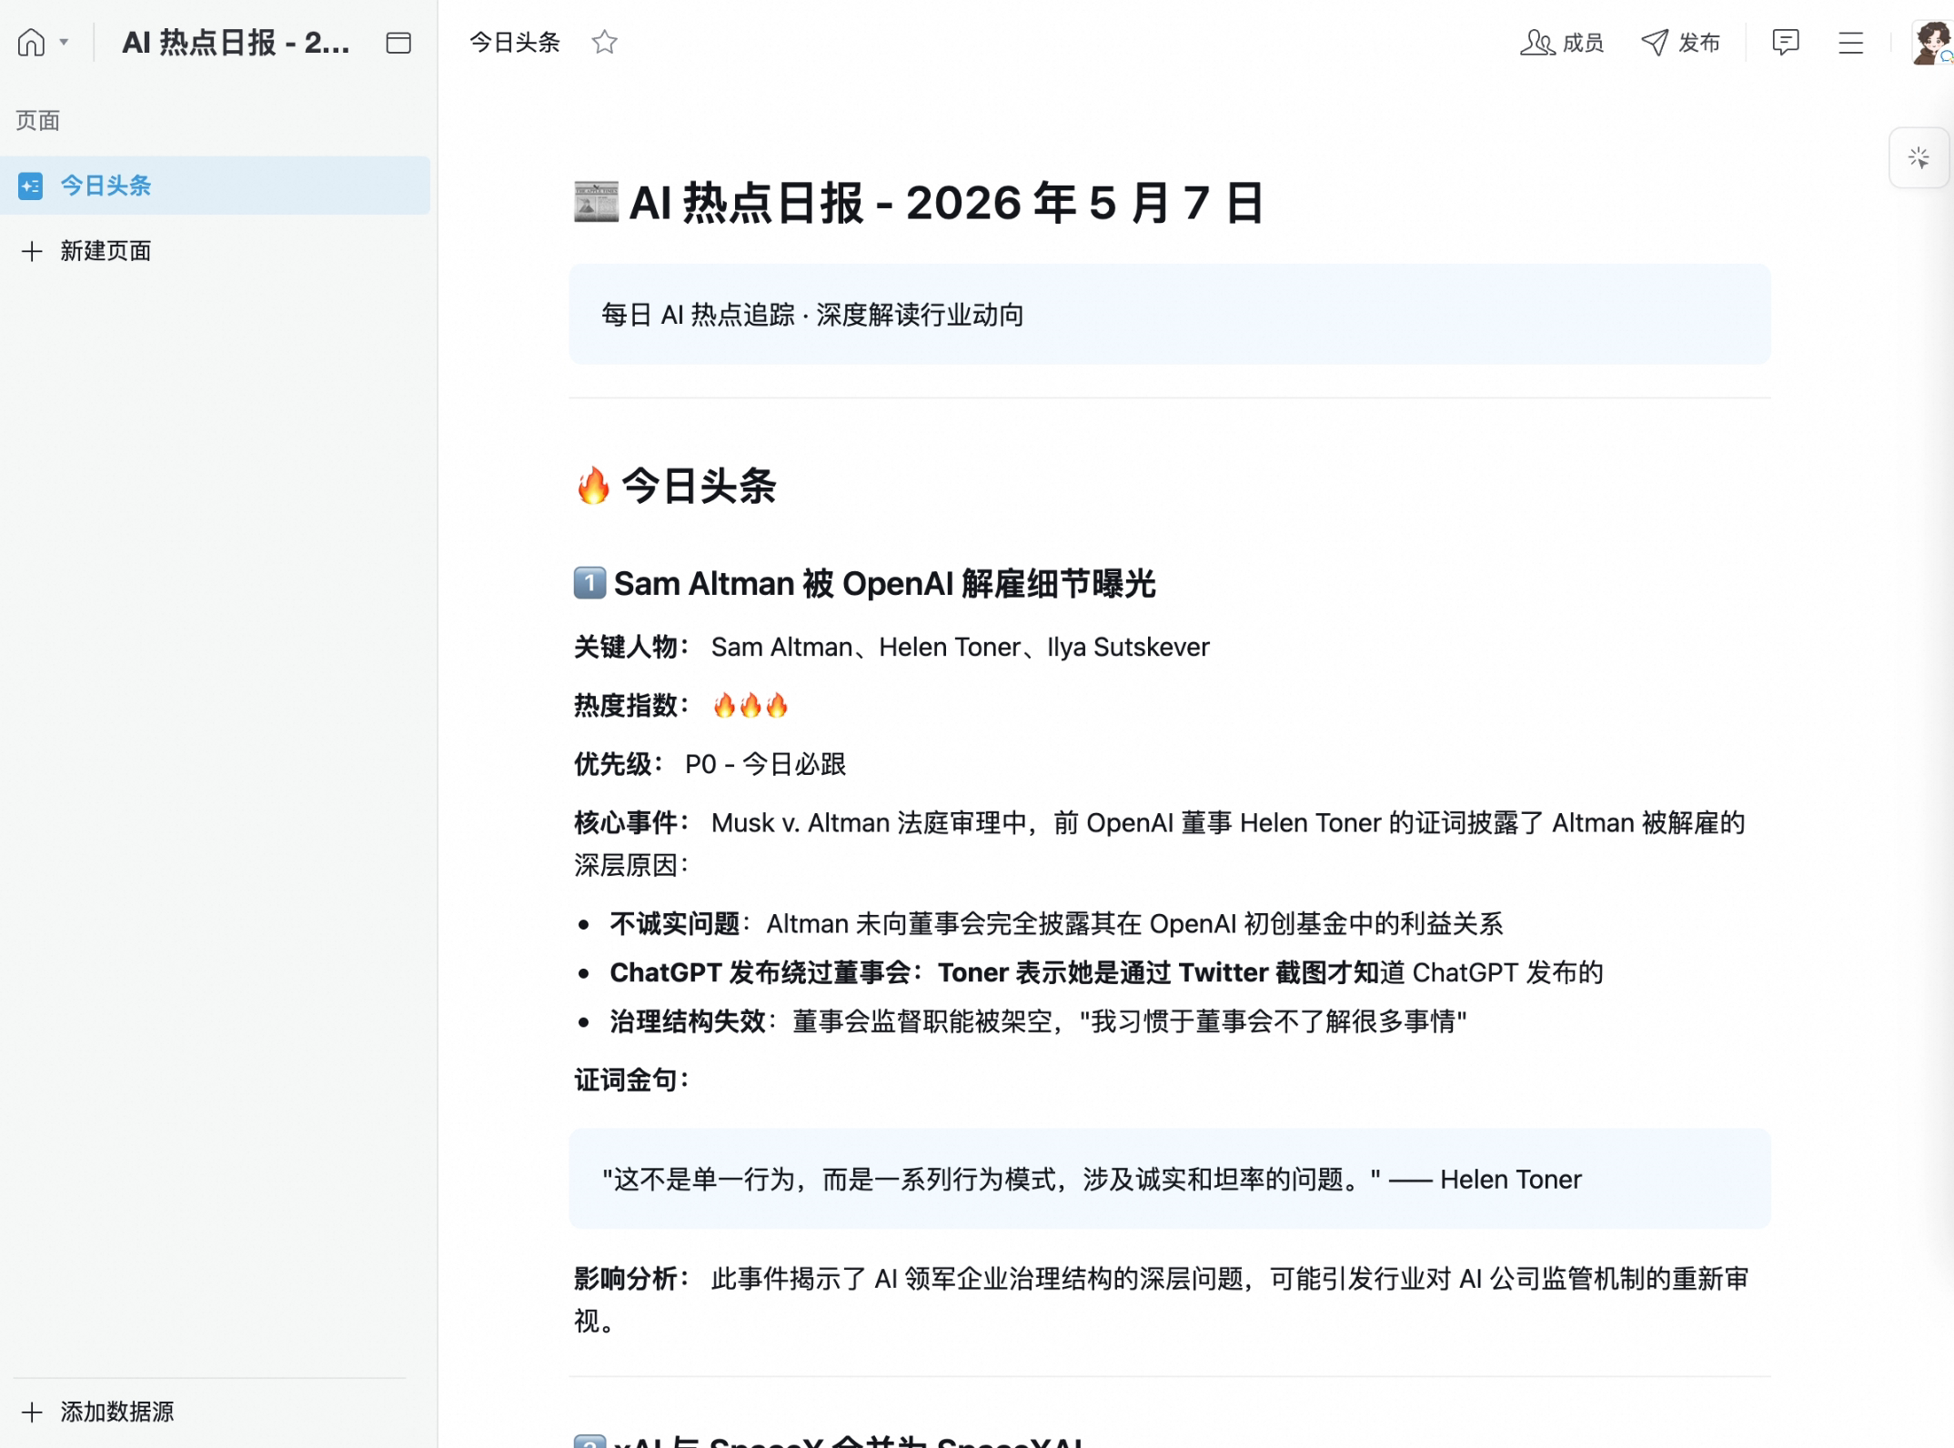The image size is (1954, 1448).
Task: Click the flame emojis after 热度指数
Action: tap(750, 705)
